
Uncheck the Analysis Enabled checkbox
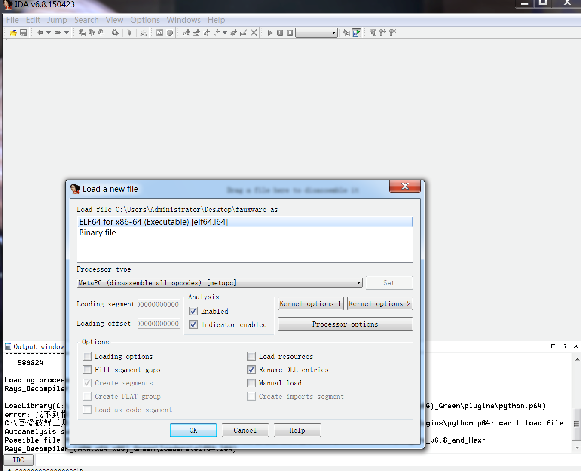(x=193, y=311)
